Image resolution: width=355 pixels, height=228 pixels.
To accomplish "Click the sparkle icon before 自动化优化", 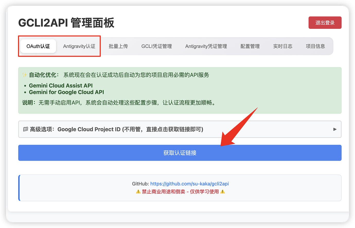I will (x=25, y=75).
